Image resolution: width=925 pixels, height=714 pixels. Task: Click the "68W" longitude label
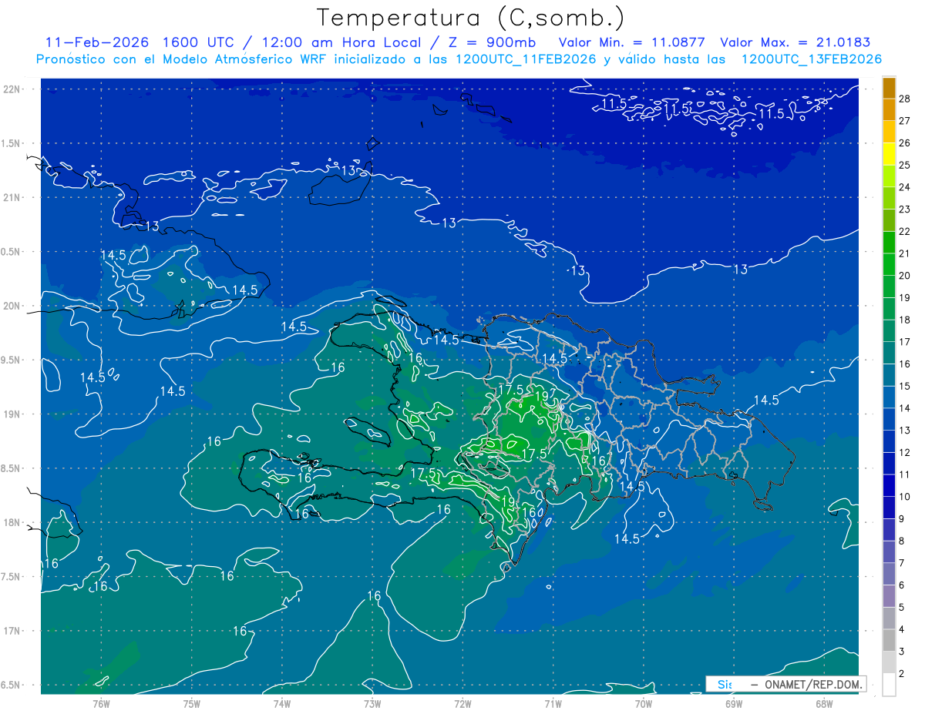point(824,703)
